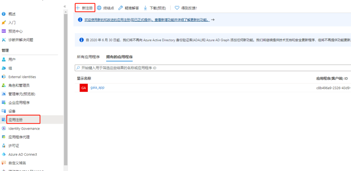Click the 设备 device icon
This screenshot has width=351, height=171.
point(3,111)
